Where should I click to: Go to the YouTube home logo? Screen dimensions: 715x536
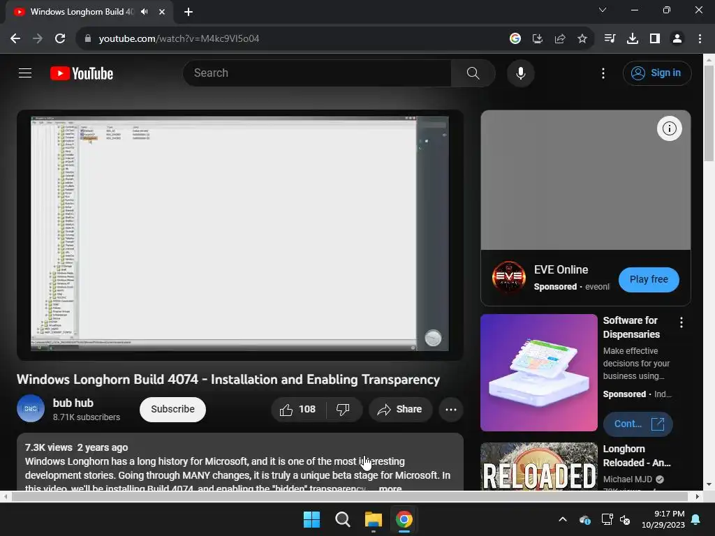[x=82, y=73]
